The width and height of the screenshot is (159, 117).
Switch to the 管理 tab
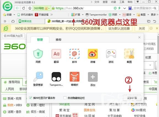(x=40, y=40)
